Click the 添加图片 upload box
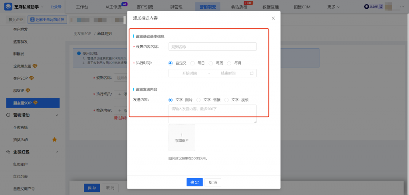409x195 pixels. click(x=182, y=138)
